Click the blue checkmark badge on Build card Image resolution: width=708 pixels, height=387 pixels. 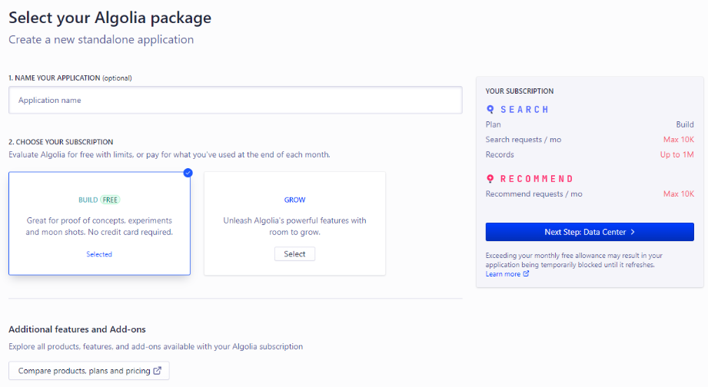click(188, 173)
